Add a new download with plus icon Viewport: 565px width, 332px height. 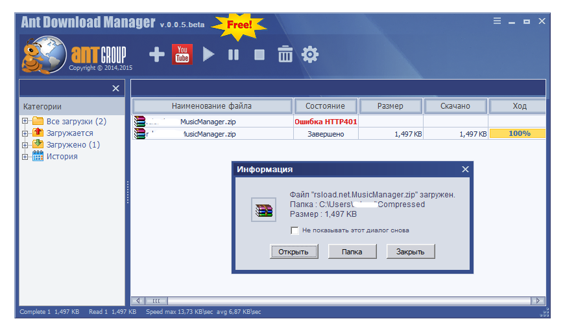(x=157, y=54)
